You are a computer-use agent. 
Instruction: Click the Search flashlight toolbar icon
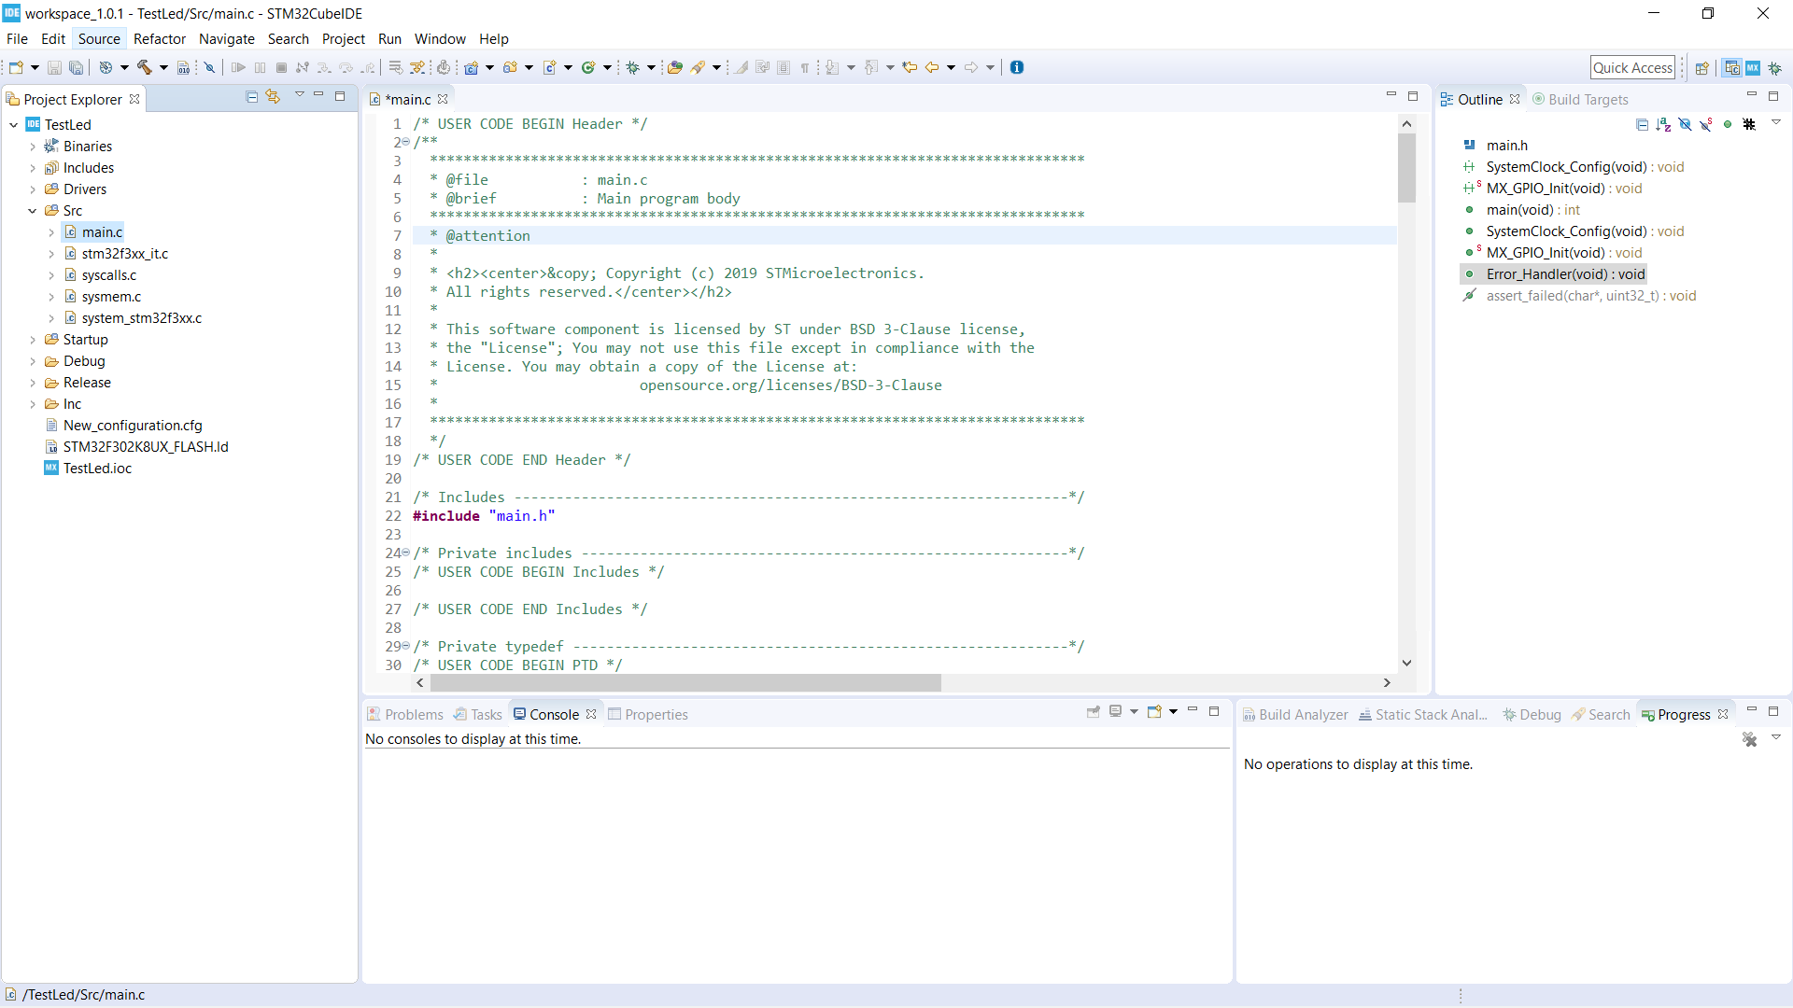pyautogui.click(x=699, y=67)
